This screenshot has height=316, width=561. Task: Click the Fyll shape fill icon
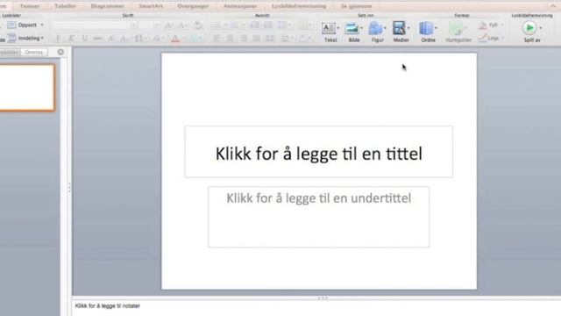pos(483,25)
